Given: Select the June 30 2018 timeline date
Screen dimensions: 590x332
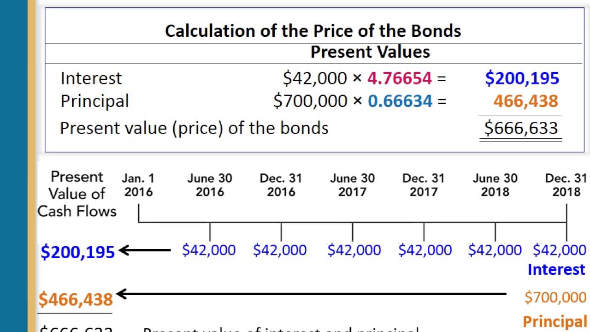Looking at the screenshot, I should click(495, 185).
